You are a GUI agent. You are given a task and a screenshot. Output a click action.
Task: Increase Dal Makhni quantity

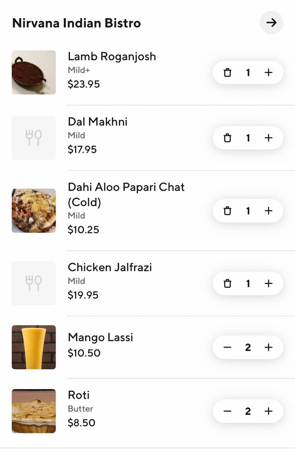(268, 138)
